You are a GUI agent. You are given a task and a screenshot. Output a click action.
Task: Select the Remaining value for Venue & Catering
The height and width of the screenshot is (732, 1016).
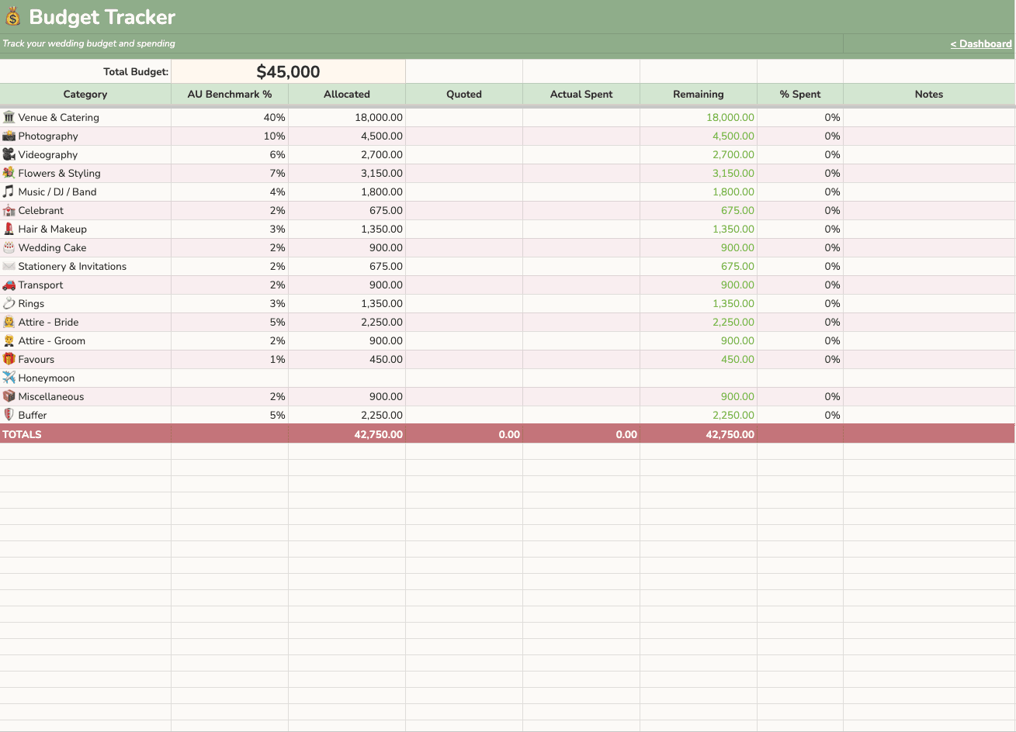pos(731,117)
